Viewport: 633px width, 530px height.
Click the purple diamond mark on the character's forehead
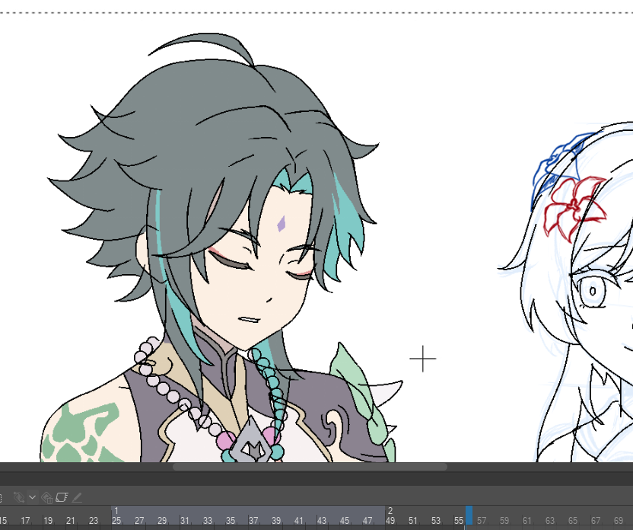click(x=282, y=223)
